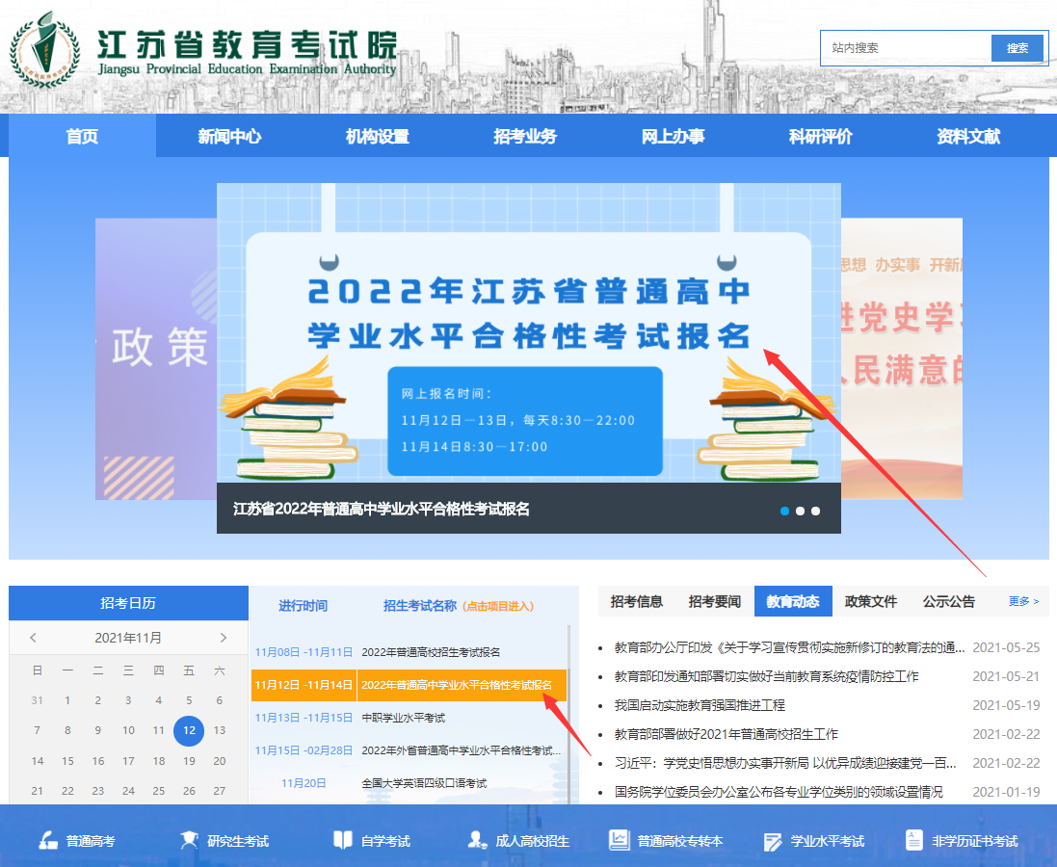Click the 站内搜索 search input field

tap(906, 48)
